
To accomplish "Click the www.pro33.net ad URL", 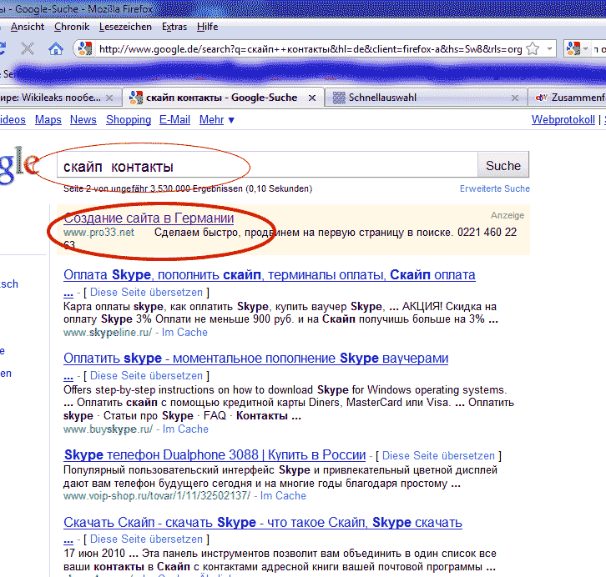I will 98,233.
